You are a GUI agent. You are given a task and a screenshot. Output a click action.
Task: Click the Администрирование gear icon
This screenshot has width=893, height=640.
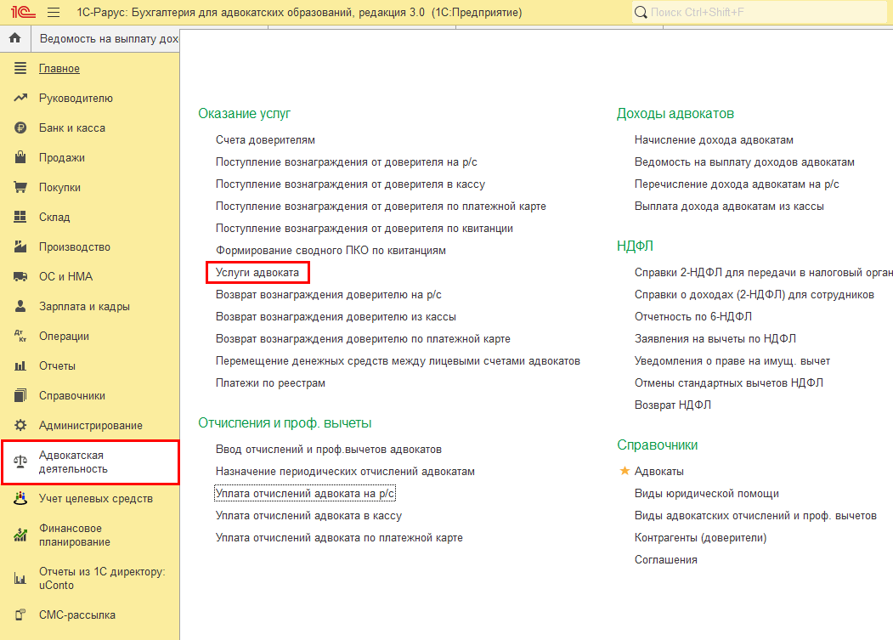[21, 426]
